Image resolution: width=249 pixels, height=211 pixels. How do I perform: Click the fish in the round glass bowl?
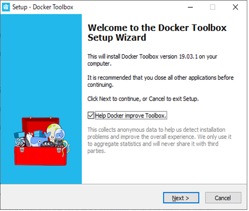(x=60, y=134)
